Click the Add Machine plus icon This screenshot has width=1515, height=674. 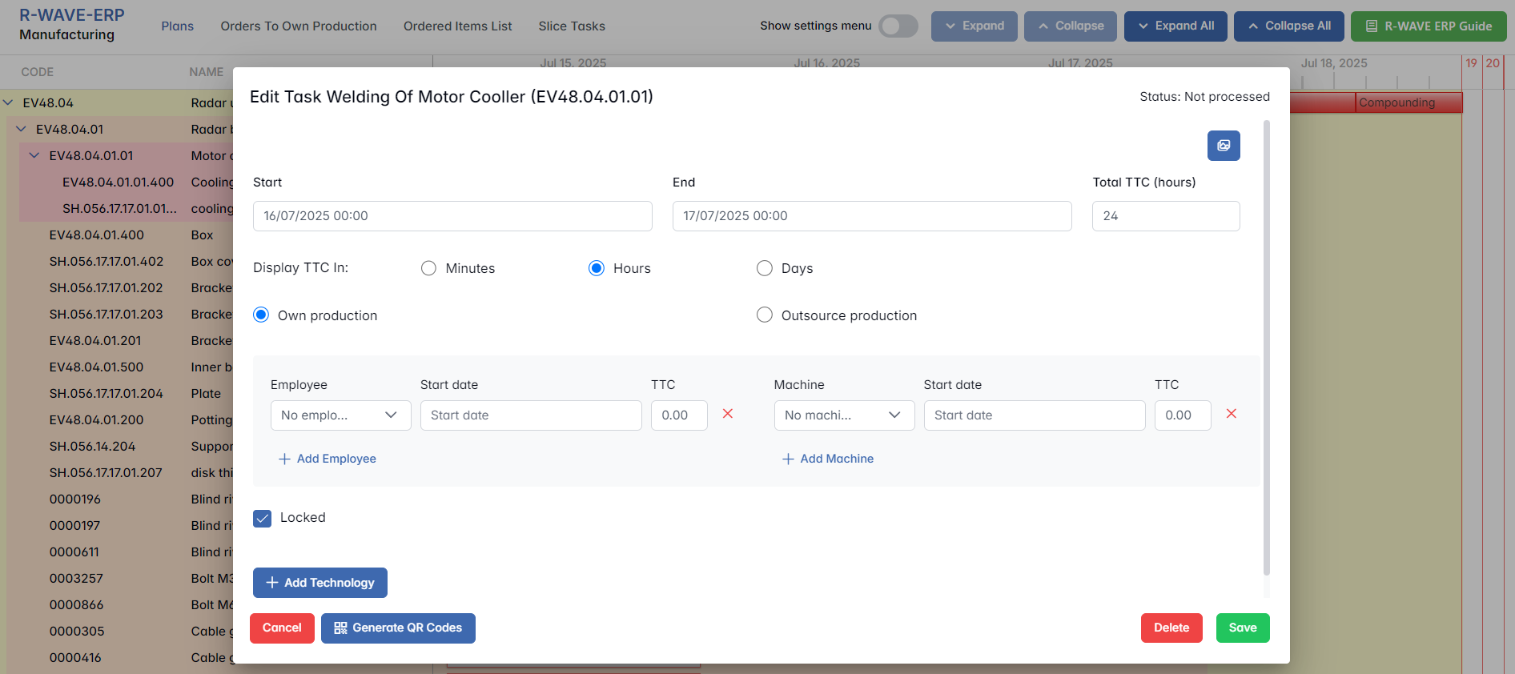788,459
